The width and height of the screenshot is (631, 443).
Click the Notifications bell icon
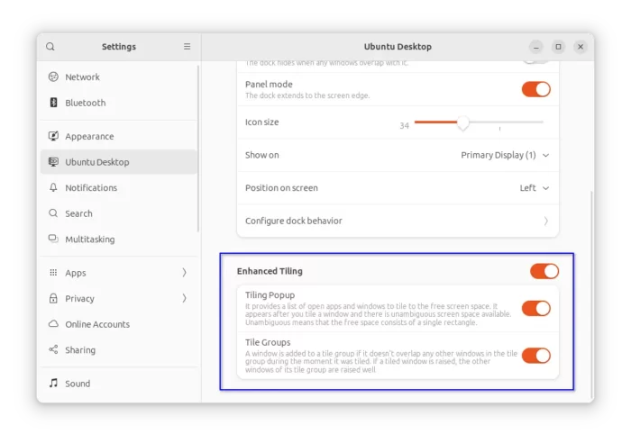point(53,187)
